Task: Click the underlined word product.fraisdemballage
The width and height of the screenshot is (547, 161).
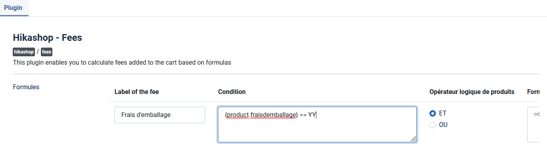Action: (x=262, y=115)
